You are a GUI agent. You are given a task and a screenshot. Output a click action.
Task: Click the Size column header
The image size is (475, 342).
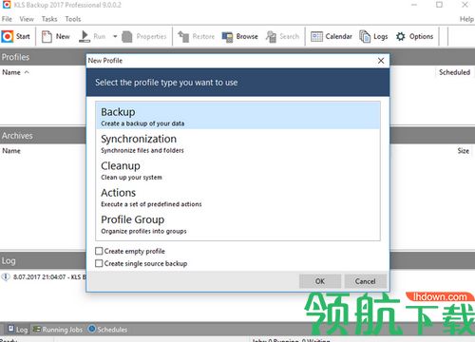[463, 151]
